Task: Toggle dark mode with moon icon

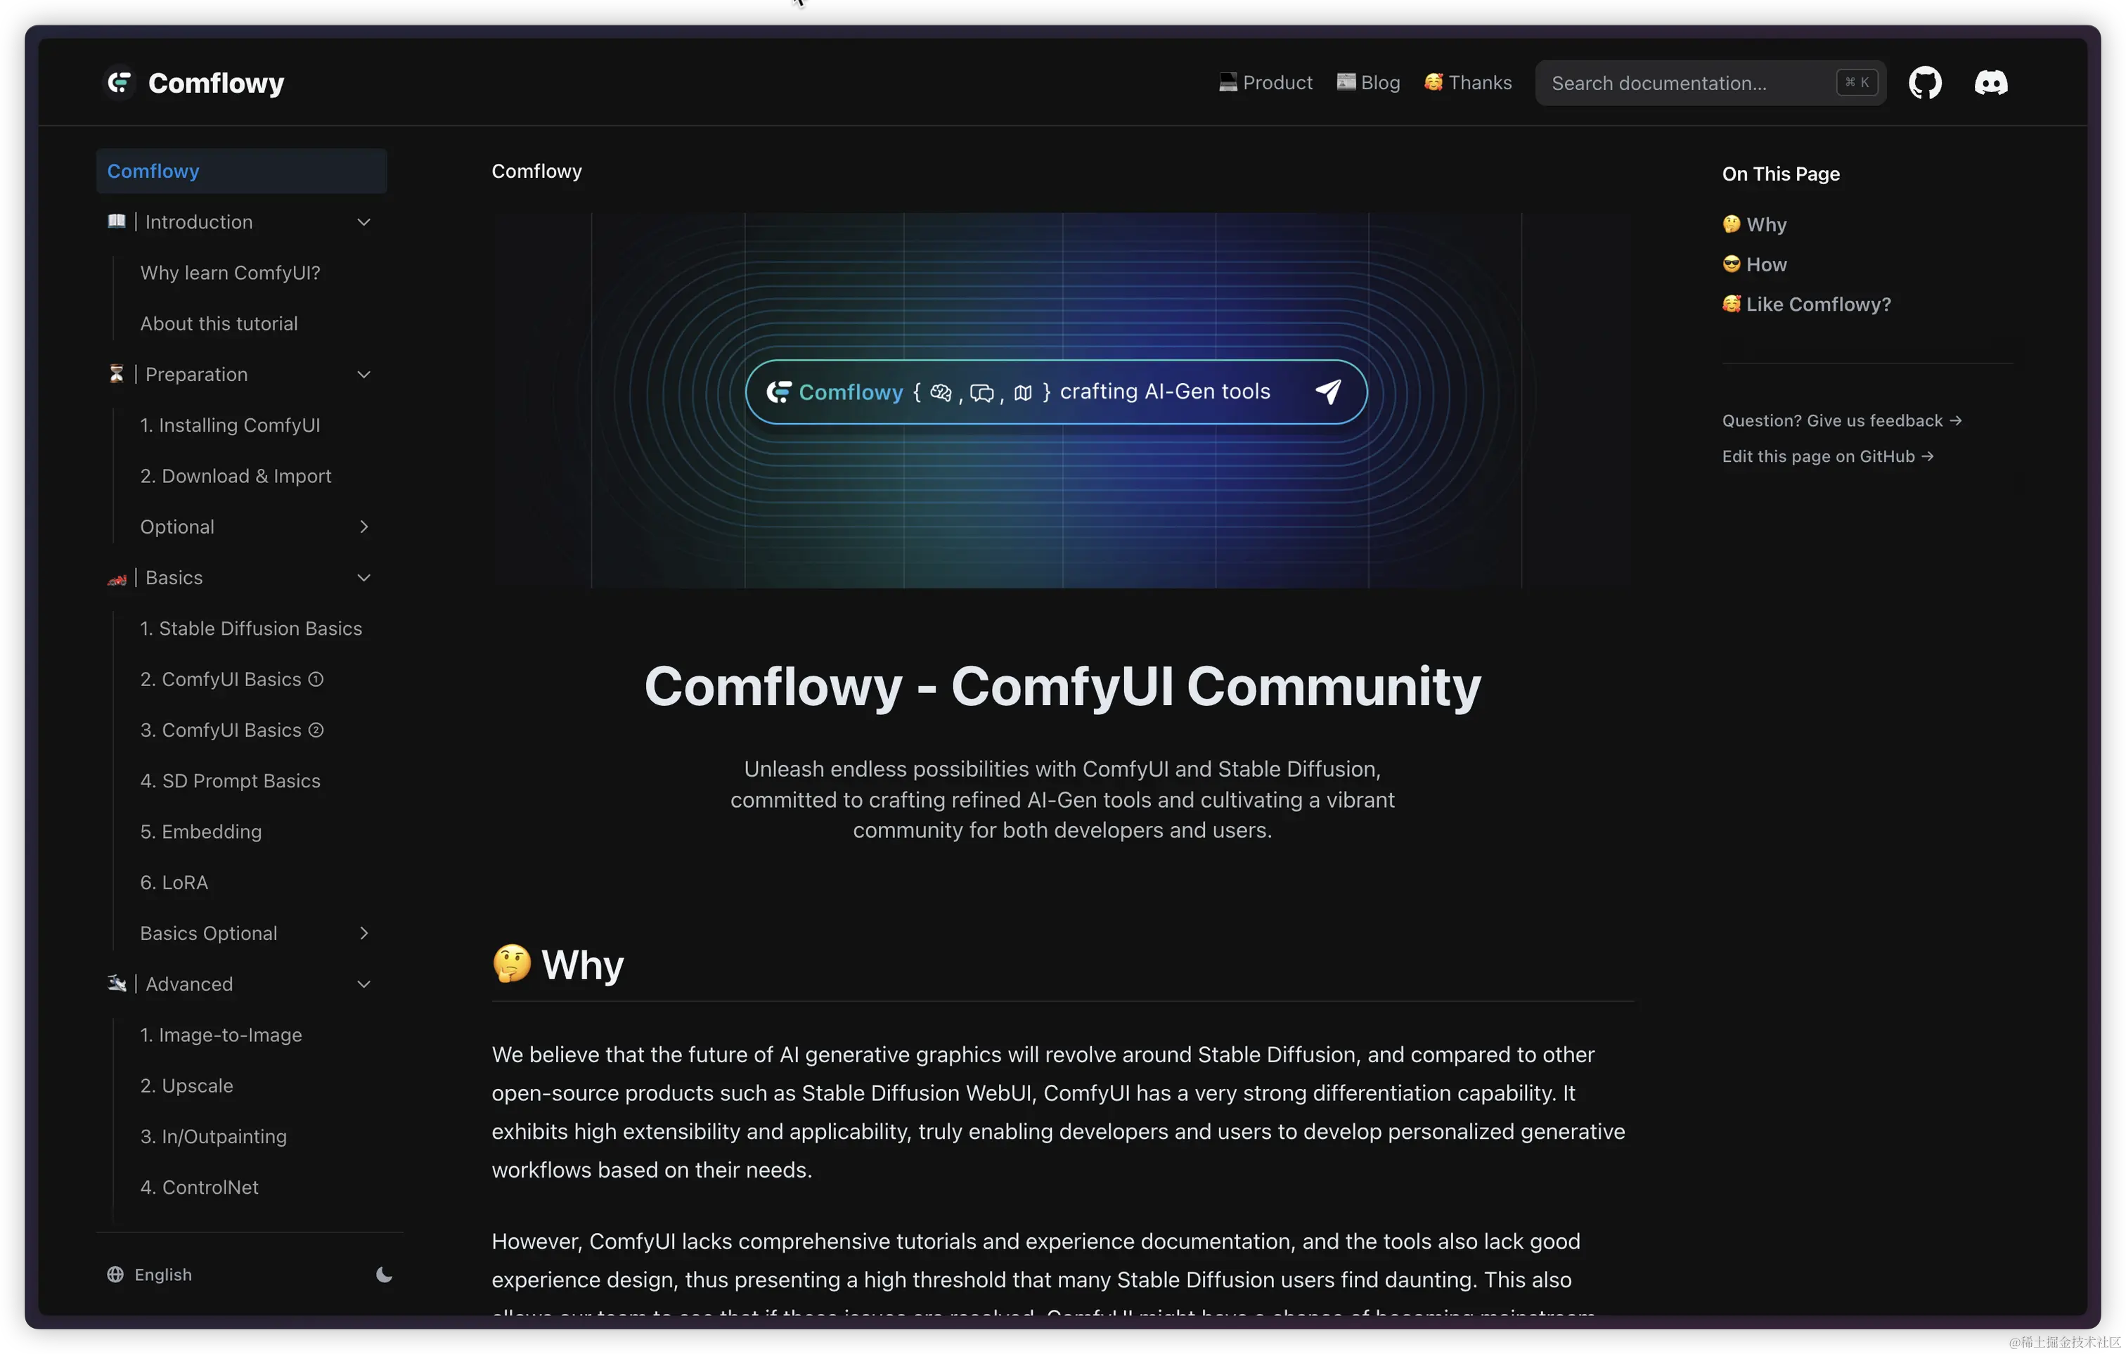Action: 384,1274
